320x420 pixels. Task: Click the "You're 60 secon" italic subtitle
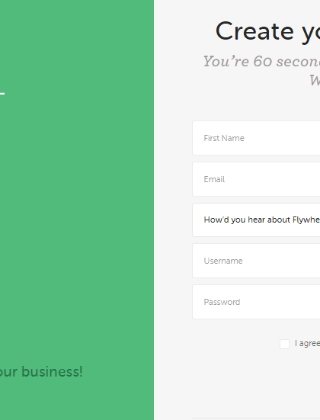[261, 61]
